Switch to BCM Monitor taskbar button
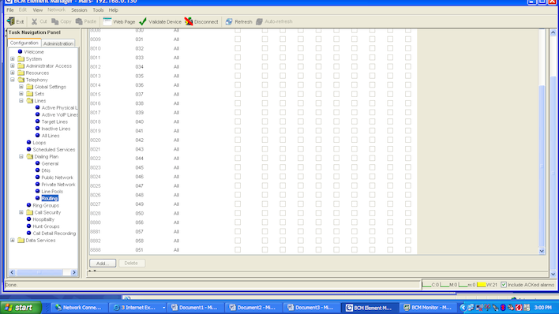 coord(427,308)
